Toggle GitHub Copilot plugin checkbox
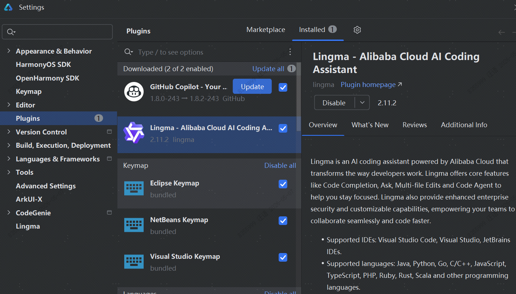The width and height of the screenshot is (516, 294). pyautogui.click(x=283, y=87)
